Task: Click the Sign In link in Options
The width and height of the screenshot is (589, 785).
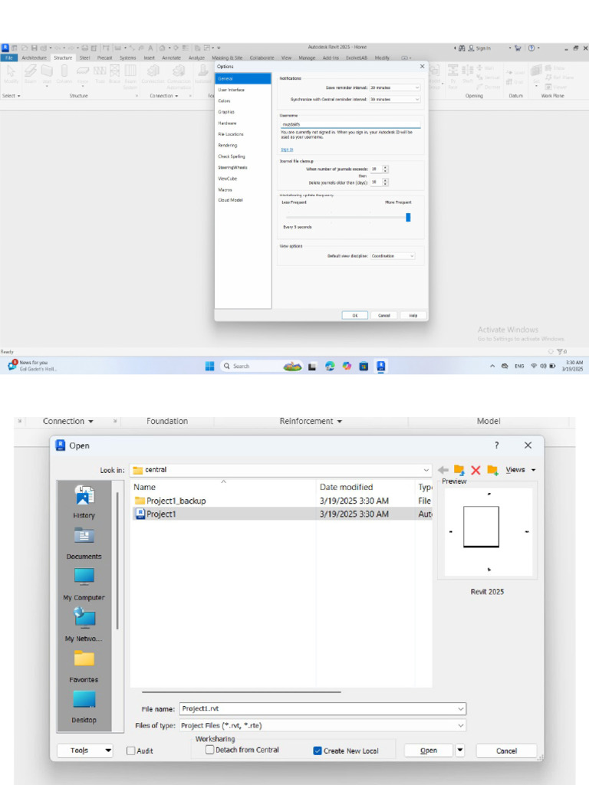Action: point(287,149)
